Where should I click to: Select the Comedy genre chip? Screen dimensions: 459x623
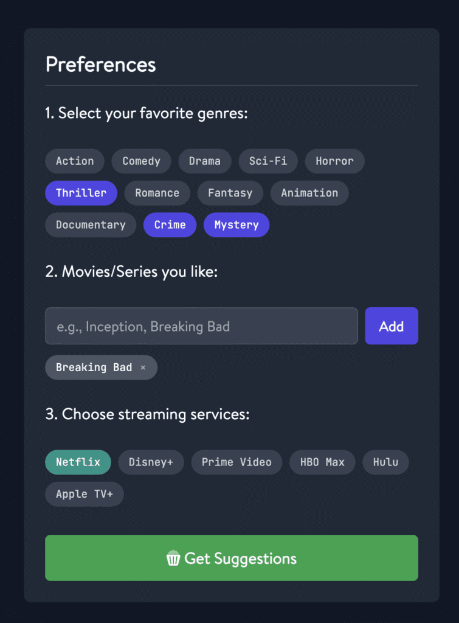pos(141,161)
